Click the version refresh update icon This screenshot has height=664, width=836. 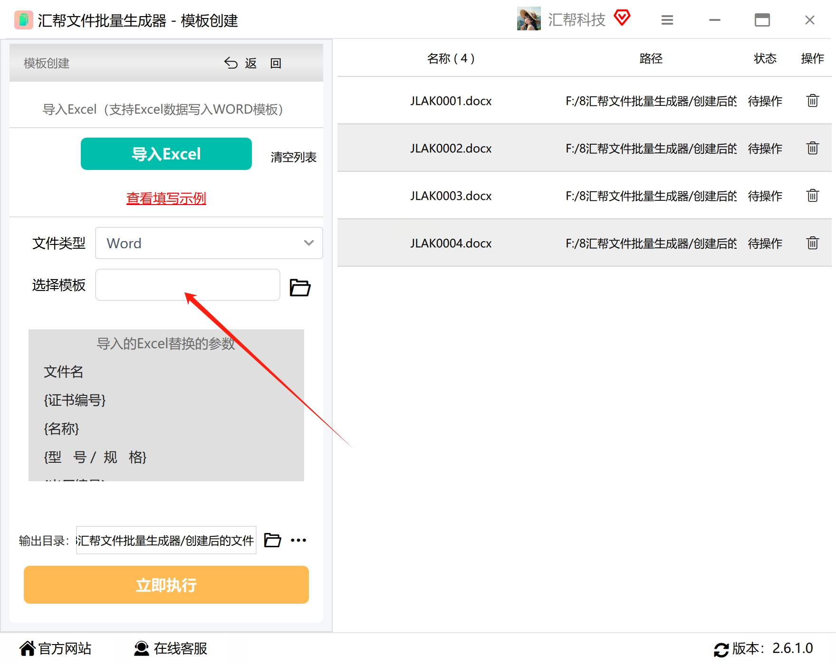coord(721,650)
